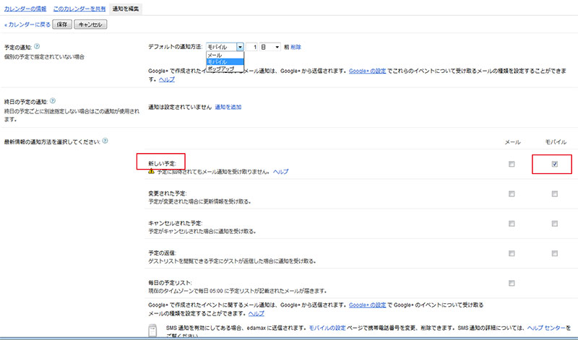This screenshot has height=340, width=578.
Task: Choose モバイル in notification method list
Action: (225, 62)
